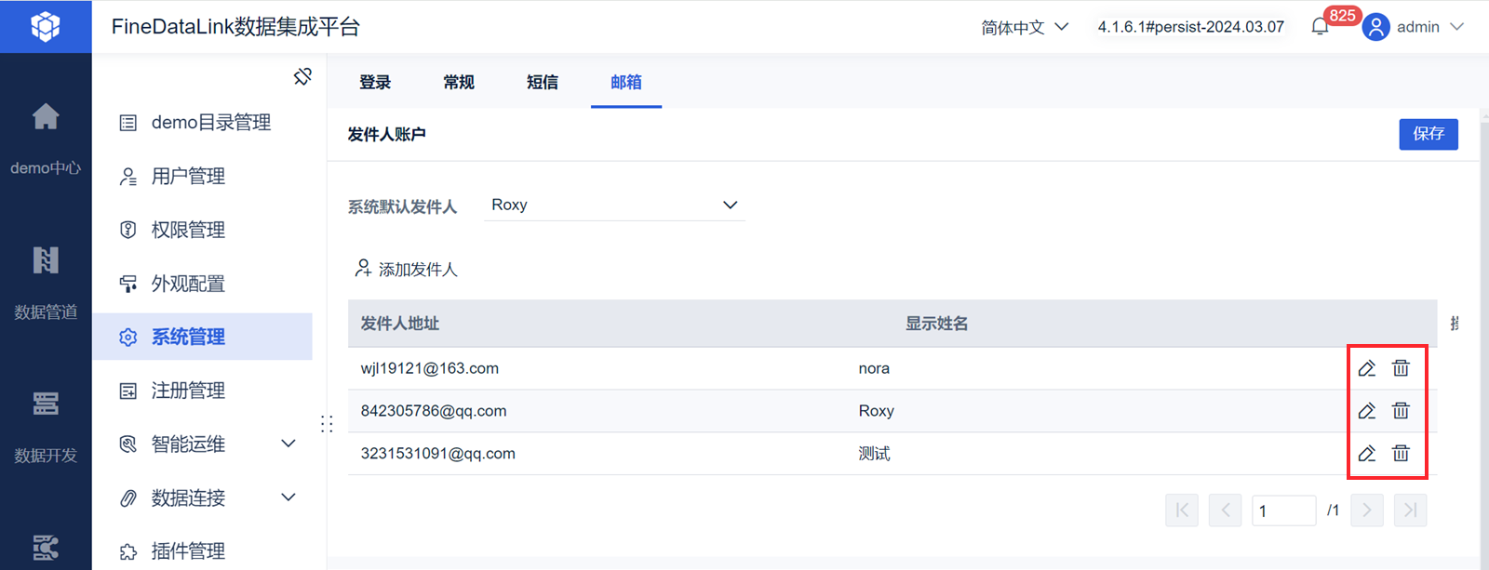Viewport: 1489px width, 570px height.
Task: Click the edit pencil for wjl19121@163.com
Action: tap(1366, 368)
